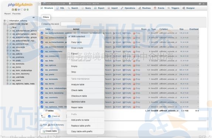Click the Containing the word filter field

coord(71,24)
